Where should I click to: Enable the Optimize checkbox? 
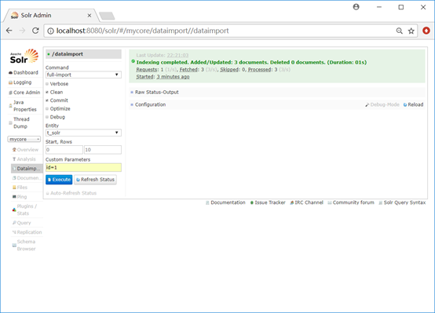coord(47,109)
